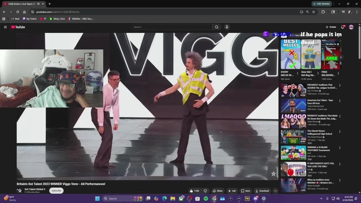The width and height of the screenshot is (361, 203).
Task: Open options for WEIRDEST Auditions video
Action: point(340,116)
